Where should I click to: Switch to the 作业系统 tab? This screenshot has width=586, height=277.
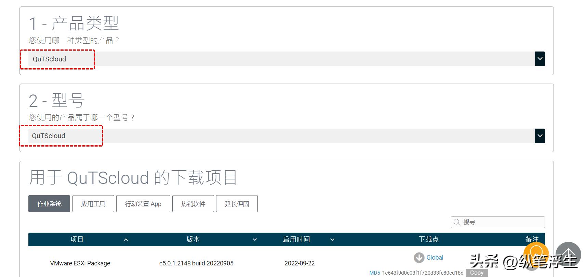pos(49,204)
